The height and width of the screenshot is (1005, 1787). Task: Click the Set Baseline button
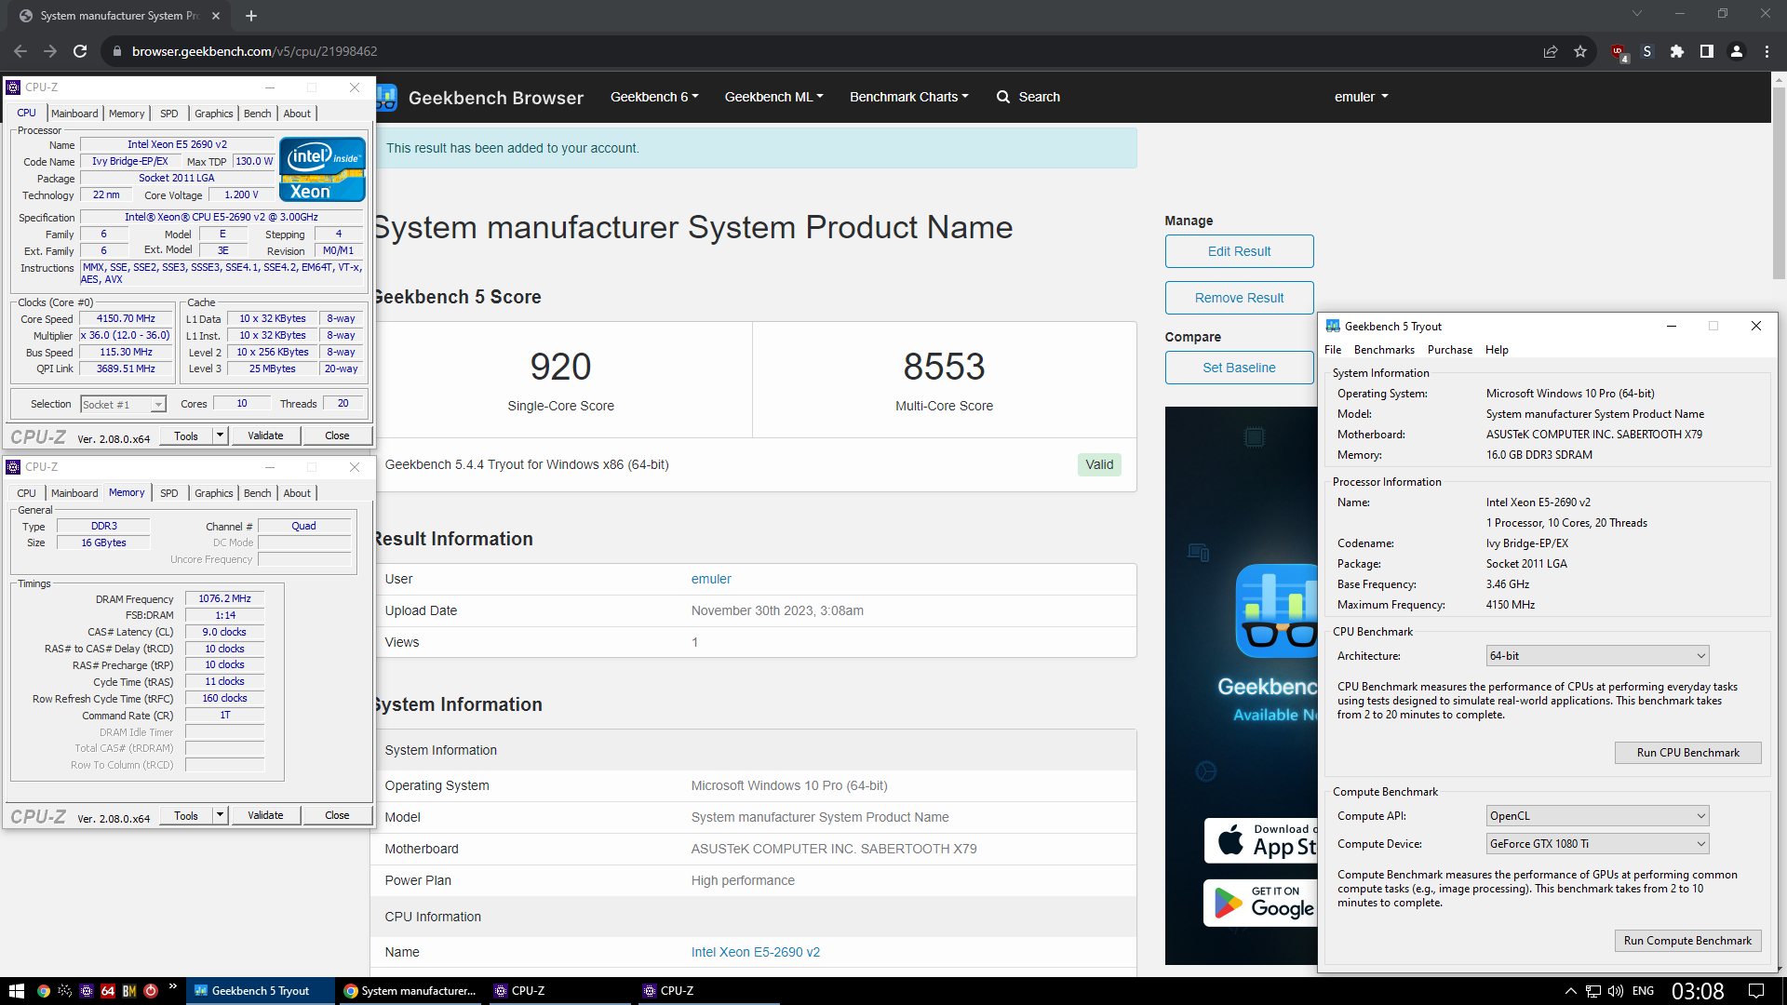pos(1239,368)
